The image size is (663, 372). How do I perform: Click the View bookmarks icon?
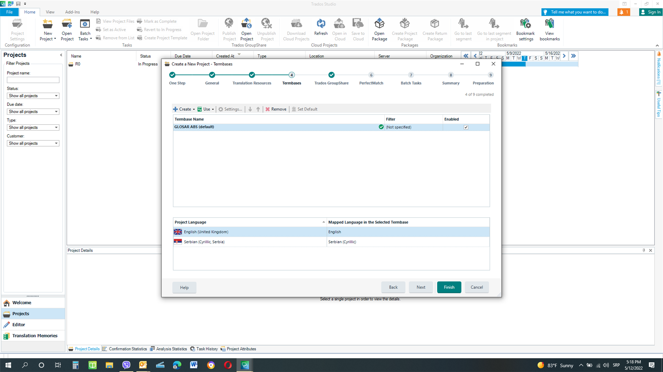[x=550, y=29]
